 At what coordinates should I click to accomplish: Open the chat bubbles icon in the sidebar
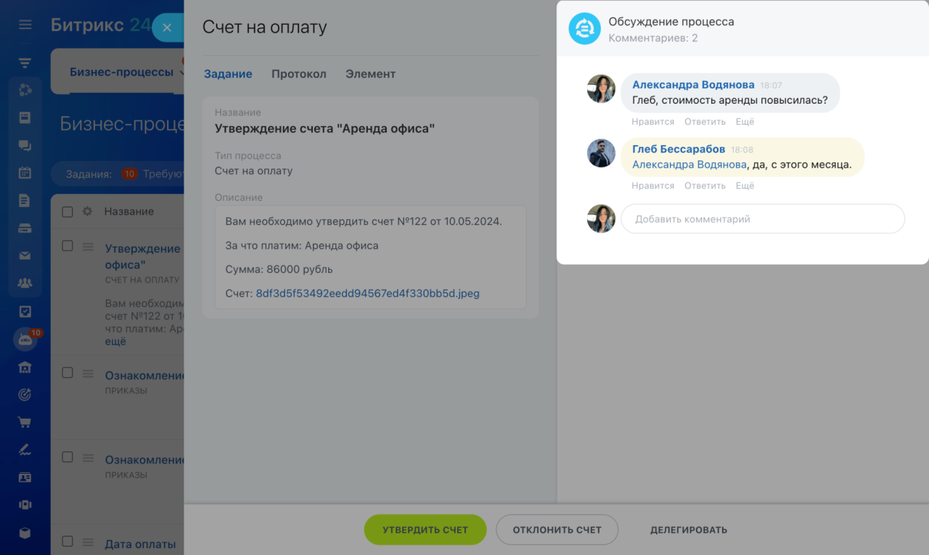[25, 145]
